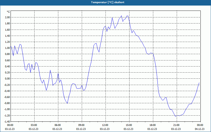Viewport: 211px width, 132px height.
Task: Select the "12:00" time label
Action: coord(105,125)
